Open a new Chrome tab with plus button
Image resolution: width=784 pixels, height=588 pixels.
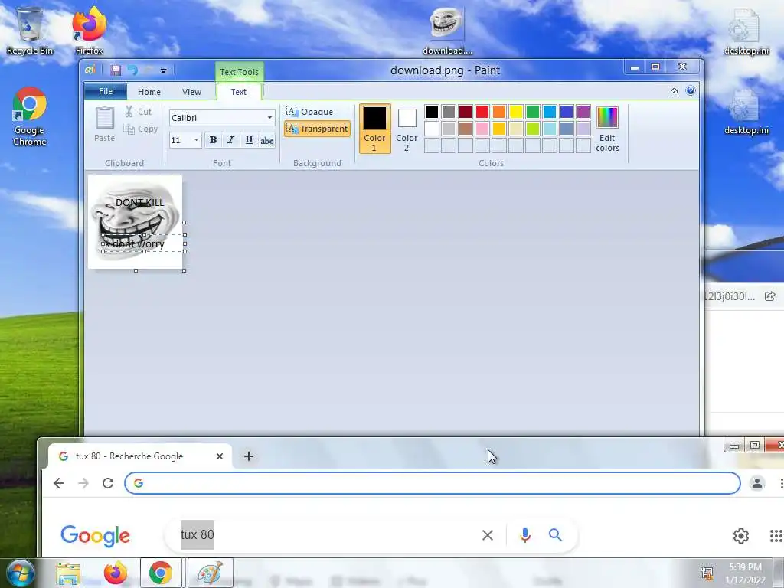(x=249, y=456)
